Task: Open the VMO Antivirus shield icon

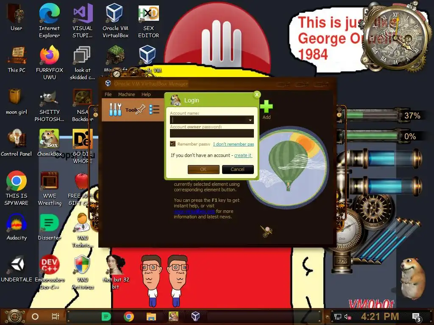Action: (x=83, y=272)
